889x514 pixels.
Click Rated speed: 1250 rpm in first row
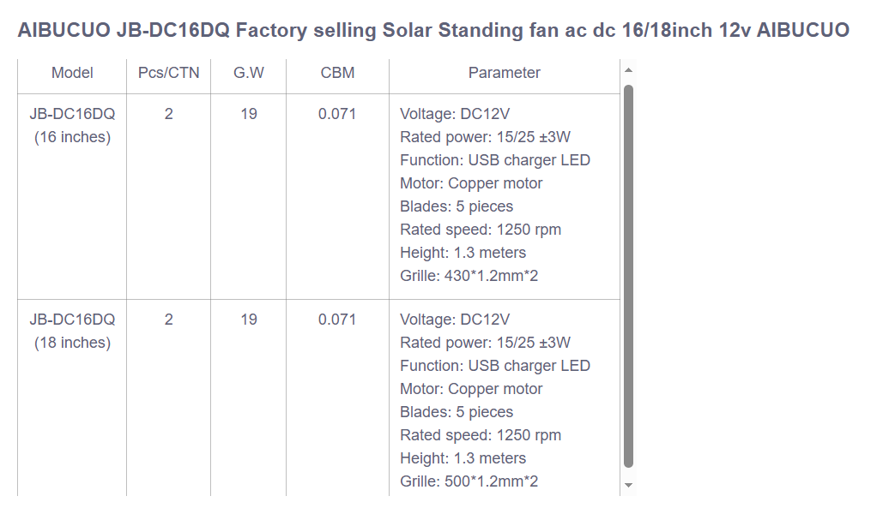pos(481,230)
